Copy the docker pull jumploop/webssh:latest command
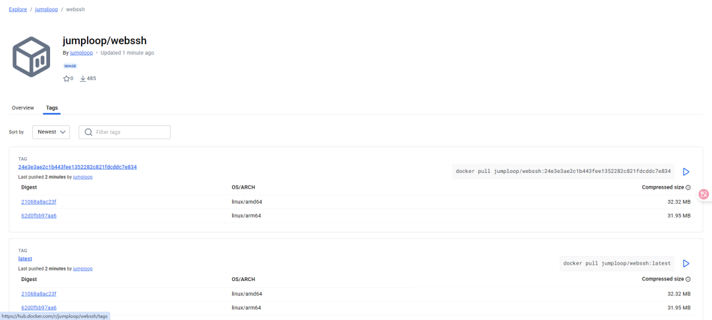The height and width of the screenshot is (320, 712). [617, 263]
